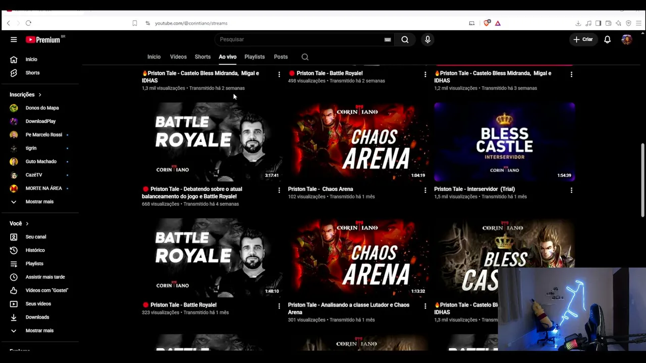Click the magnifier search button beside Pesquisar
Image resolution: width=646 pixels, height=363 pixels.
(x=405, y=39)
